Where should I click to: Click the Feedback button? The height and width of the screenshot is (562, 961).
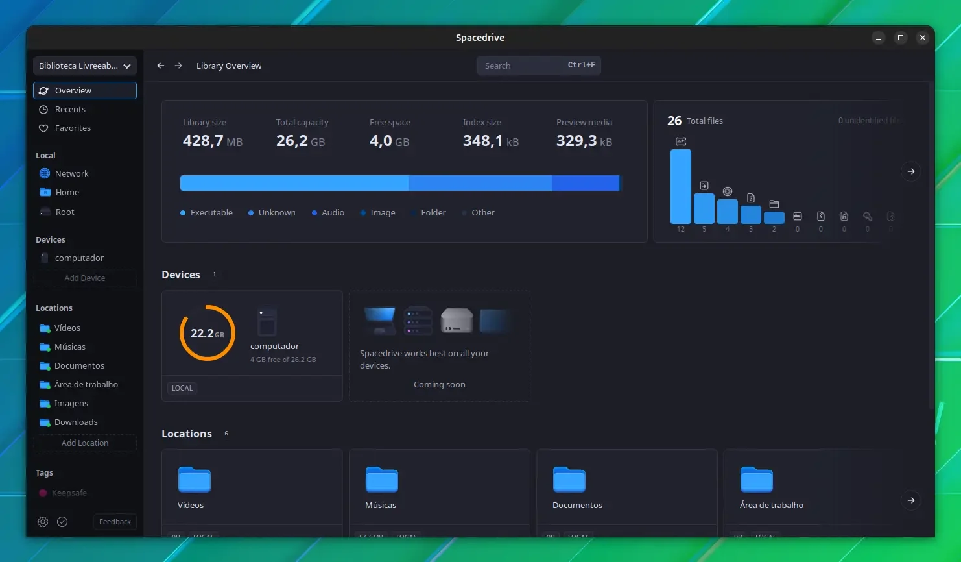coord(115,522)
